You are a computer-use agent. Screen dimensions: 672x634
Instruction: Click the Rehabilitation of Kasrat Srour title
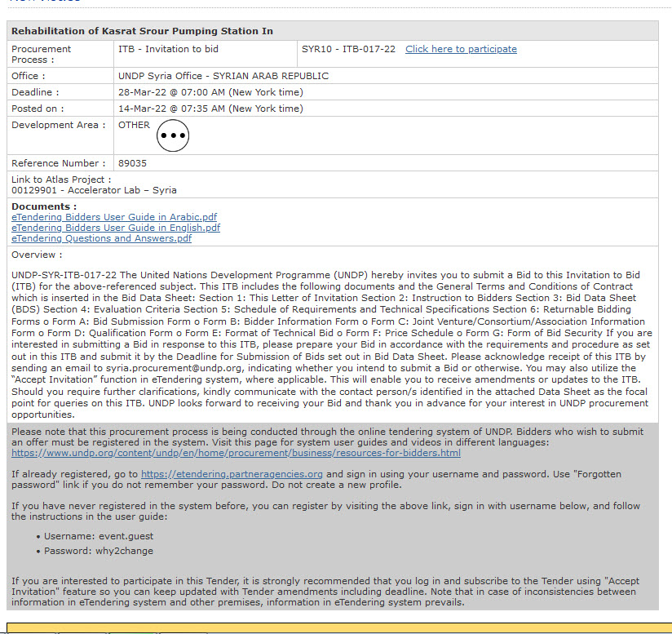[x=142, y=31]
